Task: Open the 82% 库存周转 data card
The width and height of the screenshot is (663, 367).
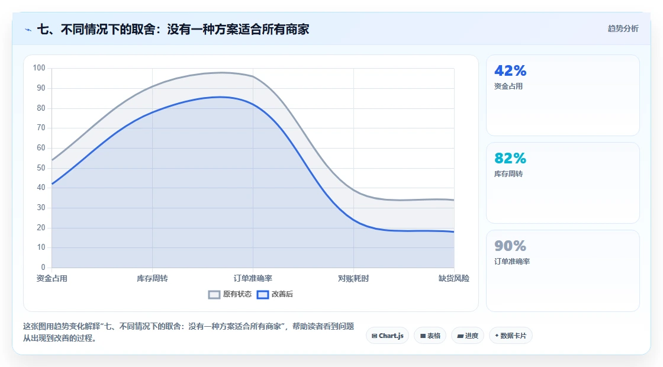Action: tap(563, 183)
